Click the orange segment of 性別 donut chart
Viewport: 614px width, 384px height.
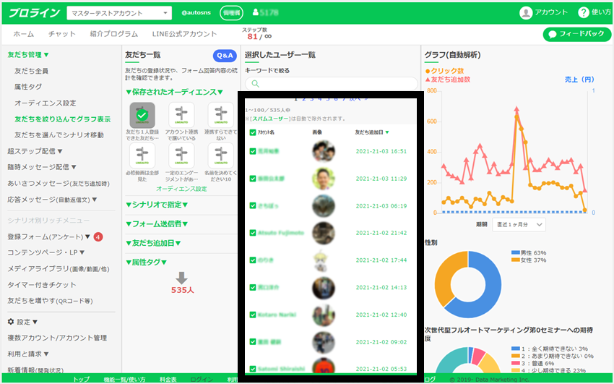(x=447, y=280)
